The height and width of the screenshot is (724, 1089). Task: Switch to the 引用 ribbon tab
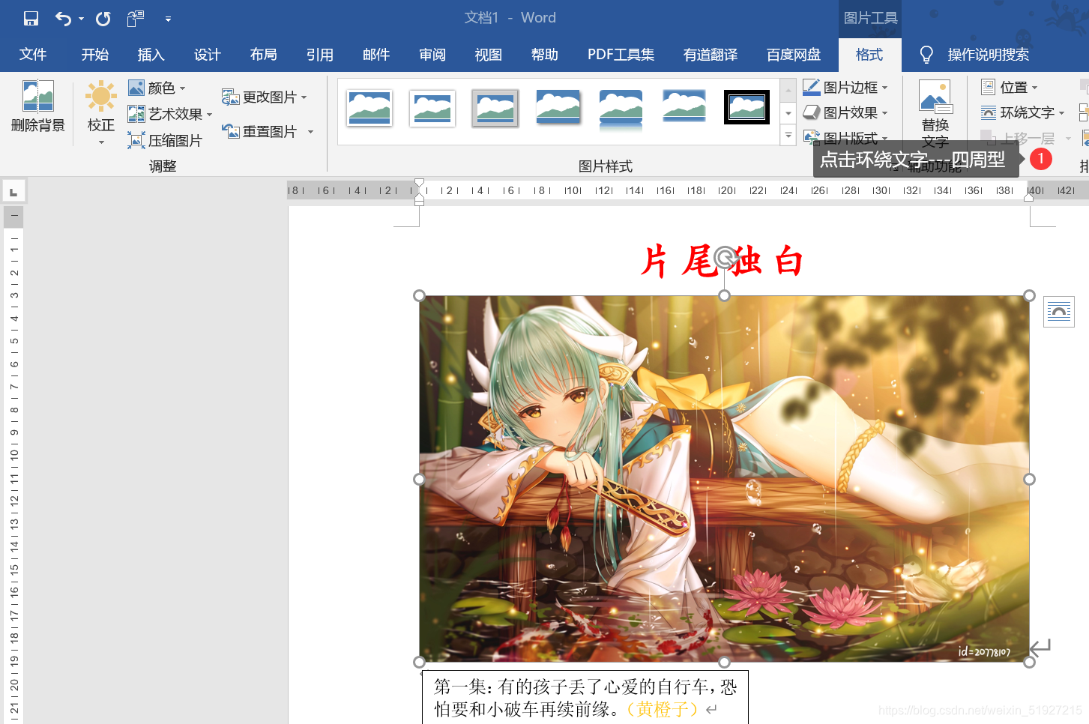pyautogui.click(x=320, y=55)
